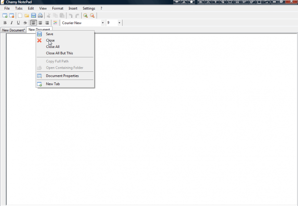Open the Format menu
This screenshot has height=206, width=298.
click(58, 8)
